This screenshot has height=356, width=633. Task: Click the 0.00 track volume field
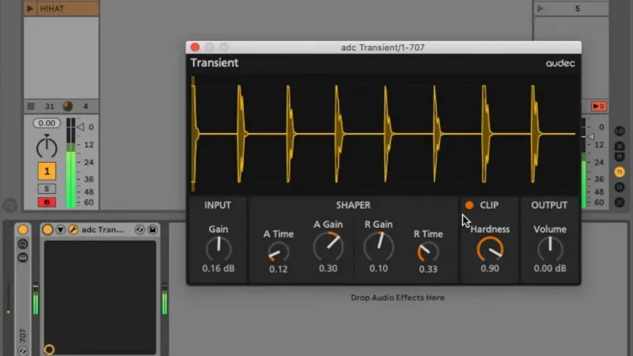47,123
